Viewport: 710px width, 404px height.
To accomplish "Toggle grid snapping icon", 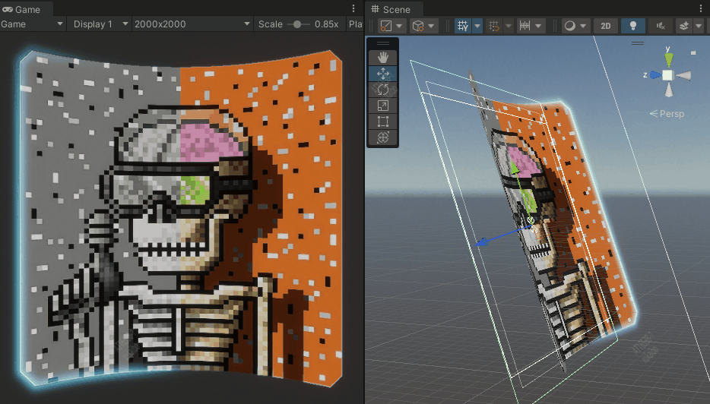I will point(494,26).
